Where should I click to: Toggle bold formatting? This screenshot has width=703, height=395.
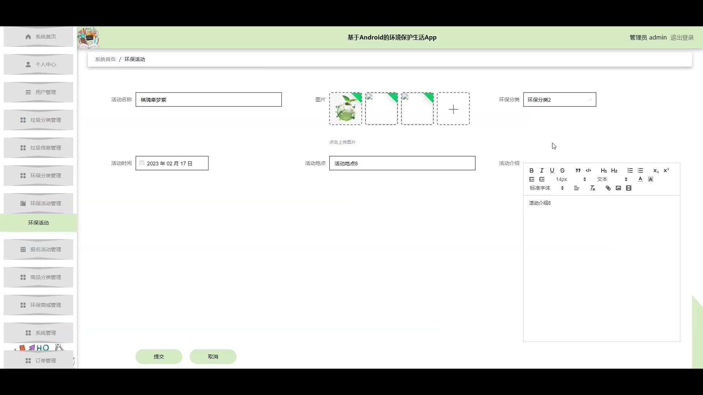[531, 171]
